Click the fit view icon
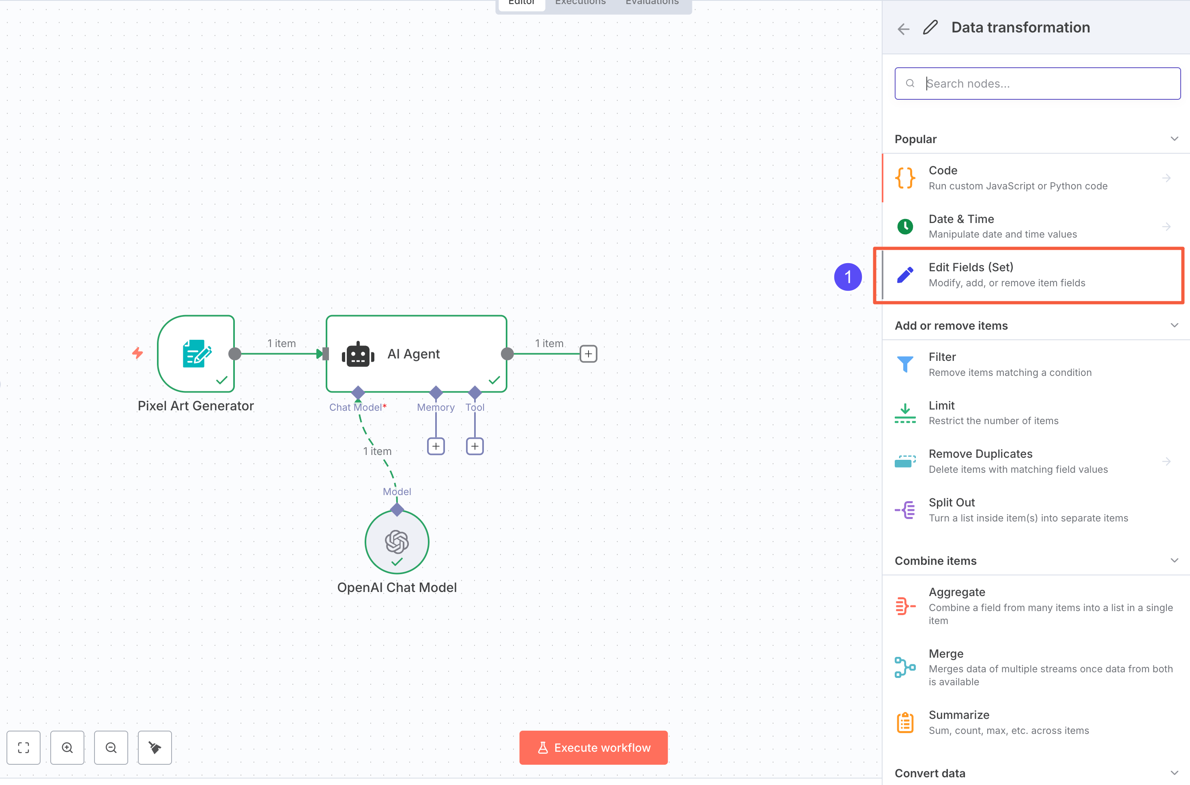 click(24, 747)
